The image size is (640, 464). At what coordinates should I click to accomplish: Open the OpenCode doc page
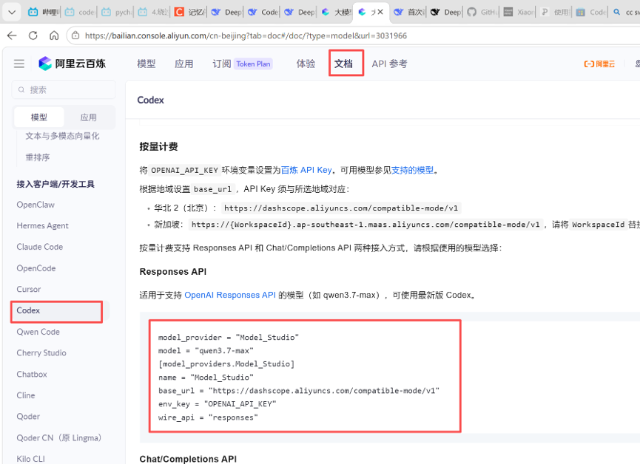point(36,268)
